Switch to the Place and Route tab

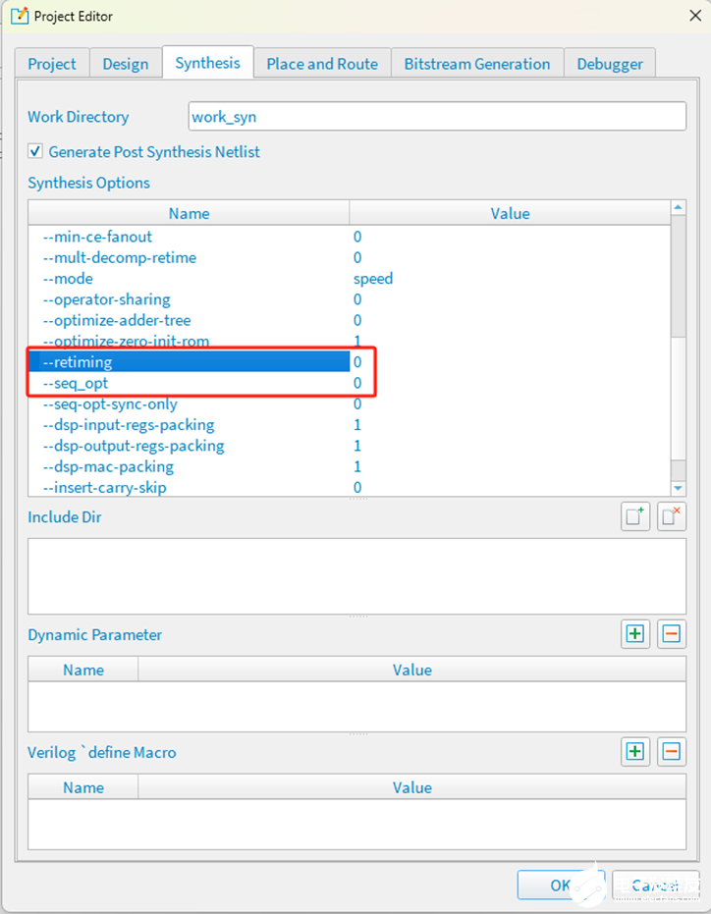321,64
